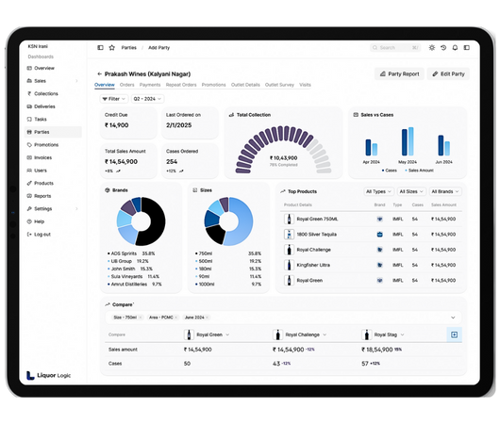Click the Brands card header icon
Image resolution: width=500 pixels, height=424 pixels.
(108, 190)
